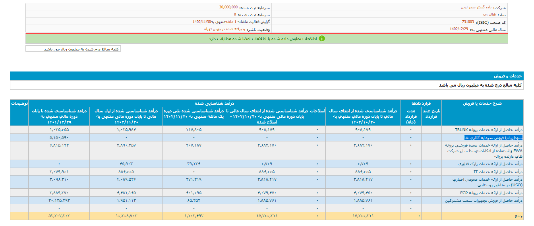This screenshot has width=534, height=226.
Task: Click the جمع total row label
Action: point(519,216)
